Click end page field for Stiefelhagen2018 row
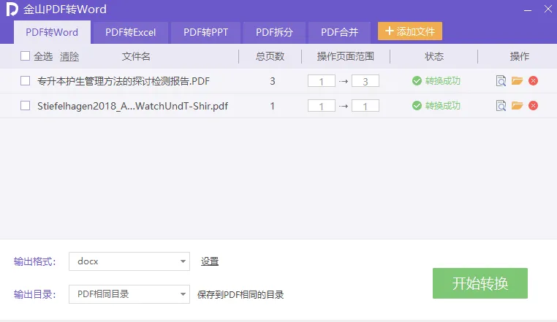The height and width of the screenshot is (322, 557). [365, 106]
